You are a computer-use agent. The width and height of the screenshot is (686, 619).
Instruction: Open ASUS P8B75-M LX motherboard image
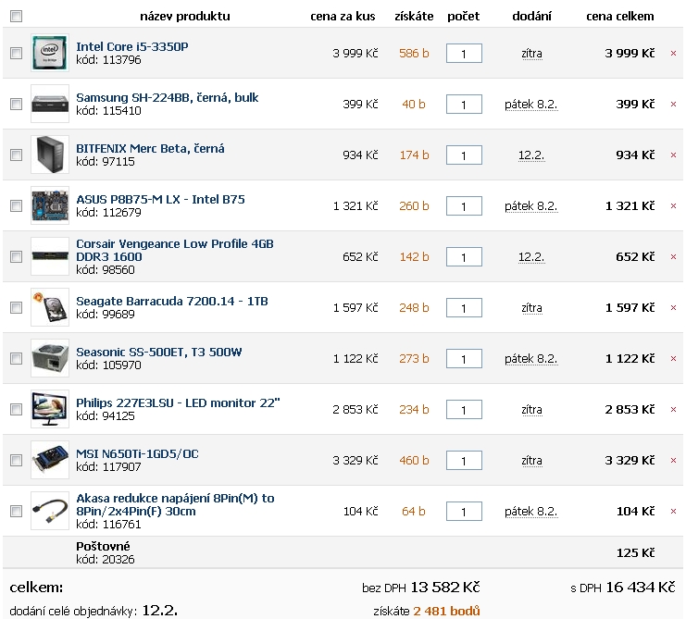[50, 205]
